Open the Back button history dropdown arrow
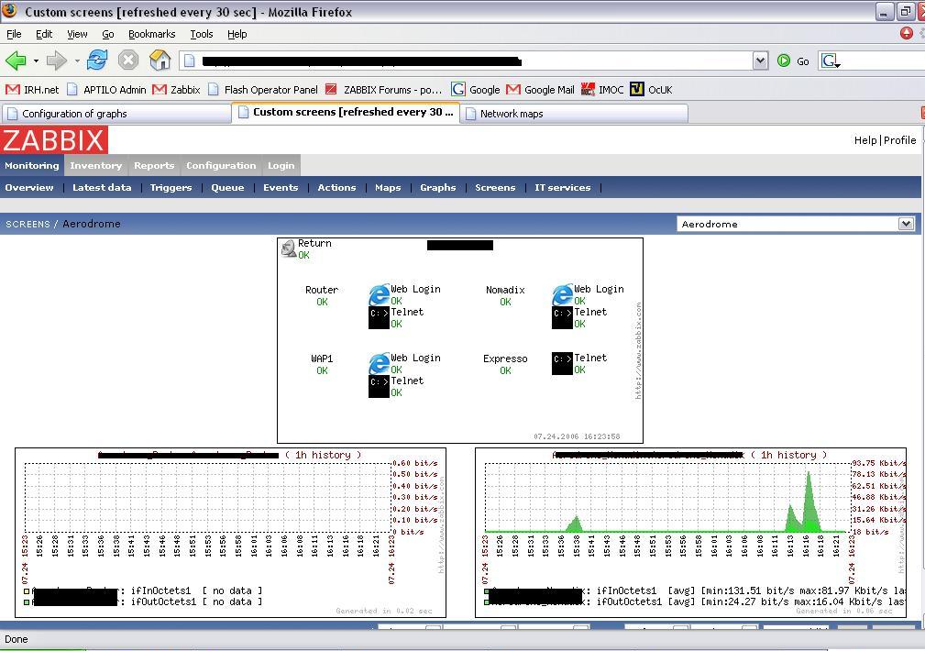 [36, 61]
